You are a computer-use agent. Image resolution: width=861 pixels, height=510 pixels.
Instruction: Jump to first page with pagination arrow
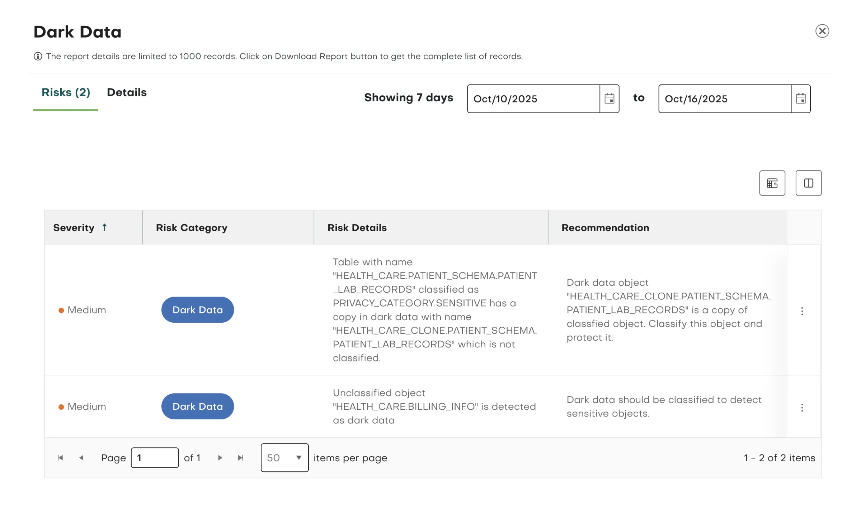pos(61,458)
